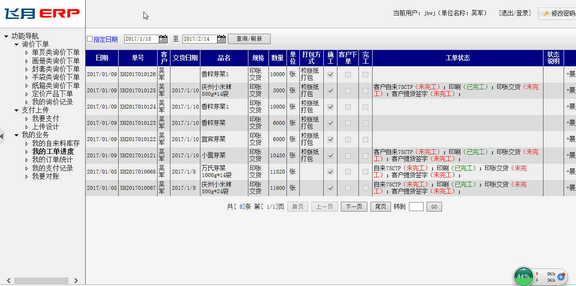
Task: Open the start date calendar picker icon
Action: pyautogui.click(x=163, y=39)
